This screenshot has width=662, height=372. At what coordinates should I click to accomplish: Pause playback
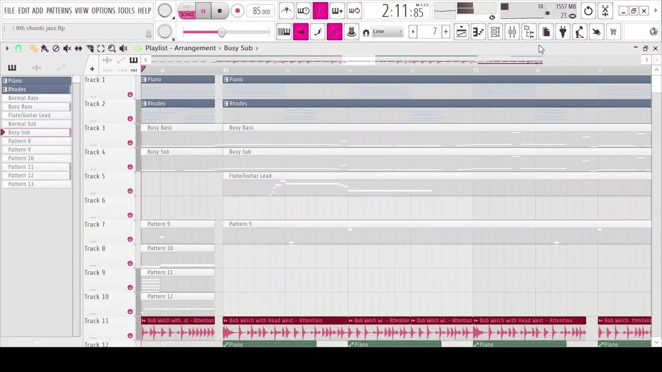click(x=203, y=11)
